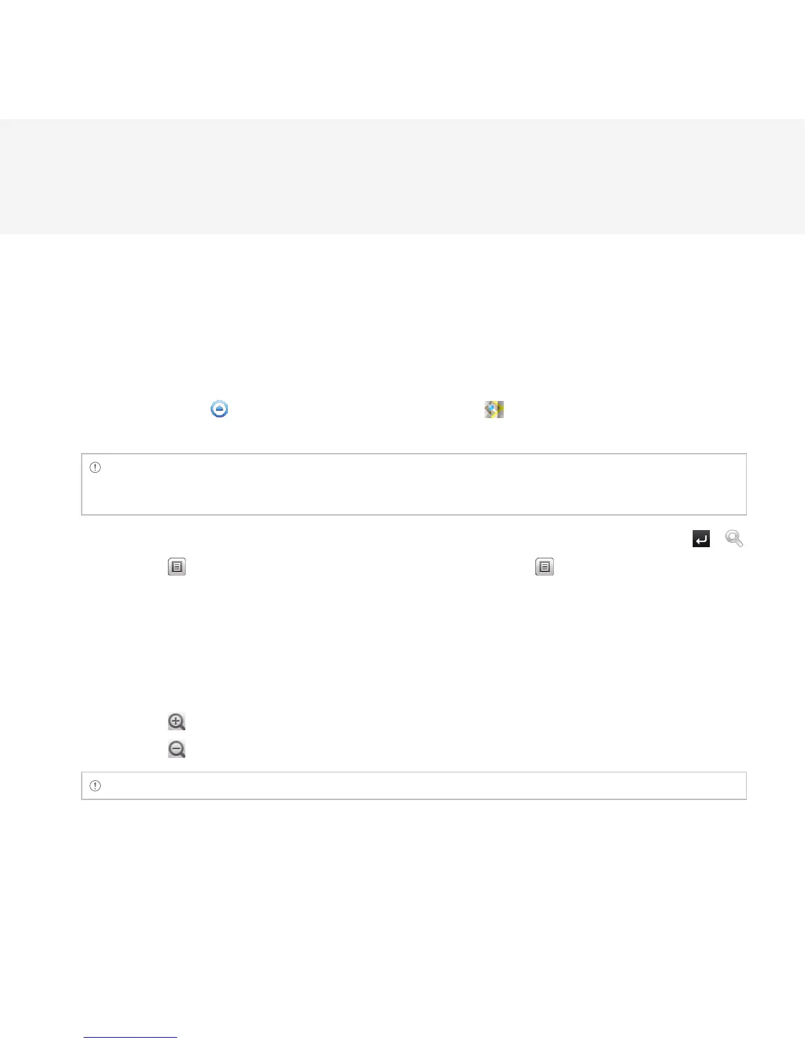Select the round blue icon with white center

pos(219,409)
